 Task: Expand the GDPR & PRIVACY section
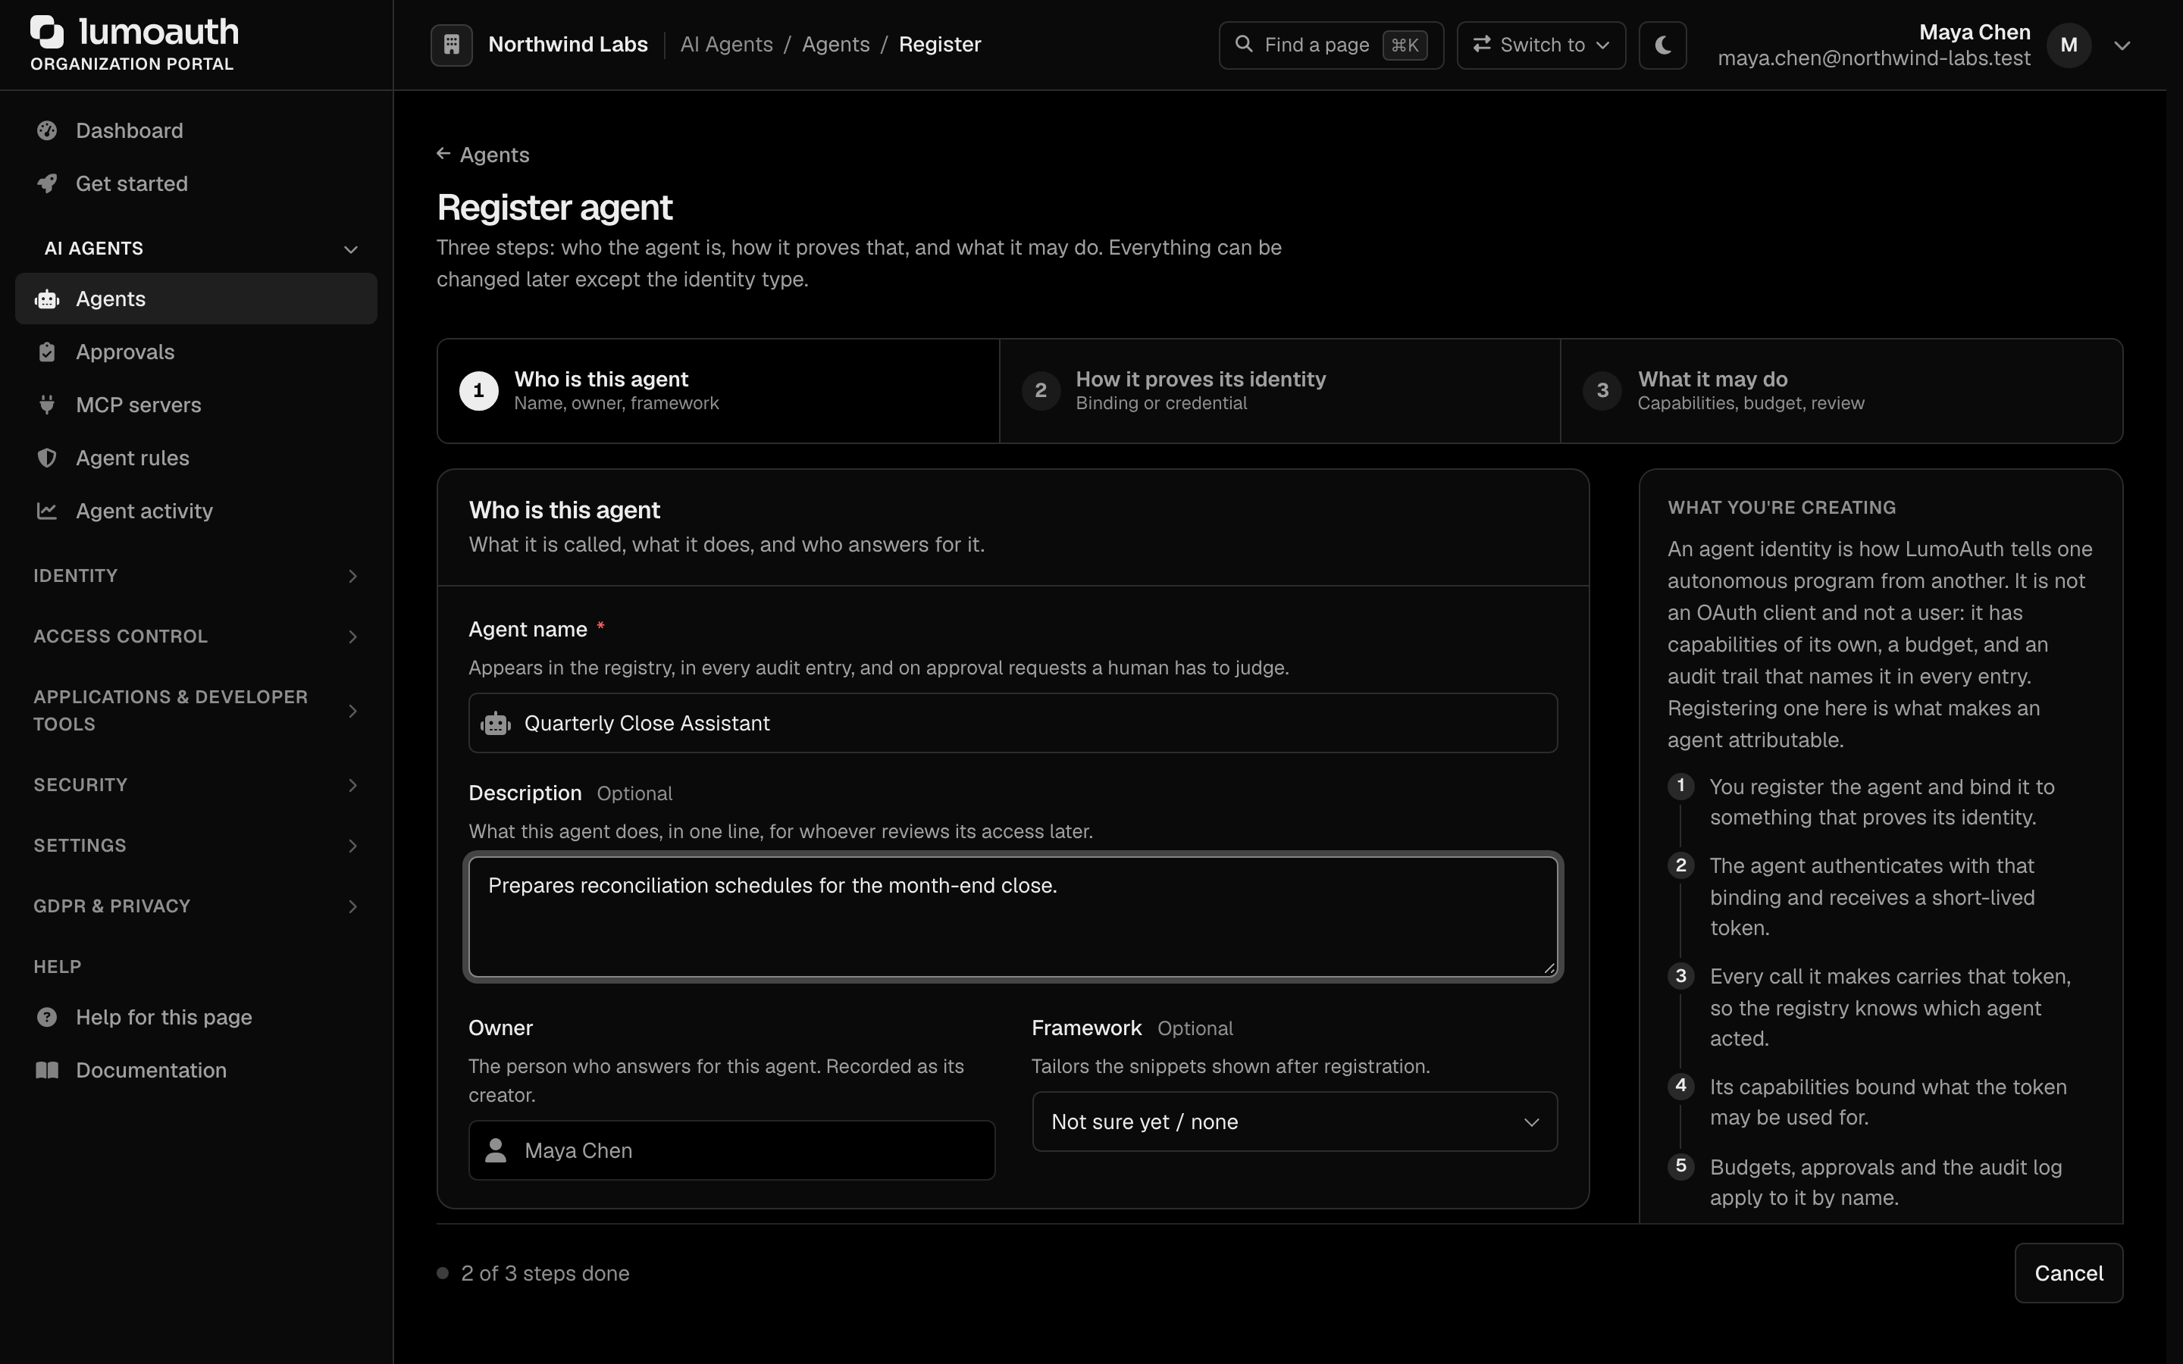[196, 906]
